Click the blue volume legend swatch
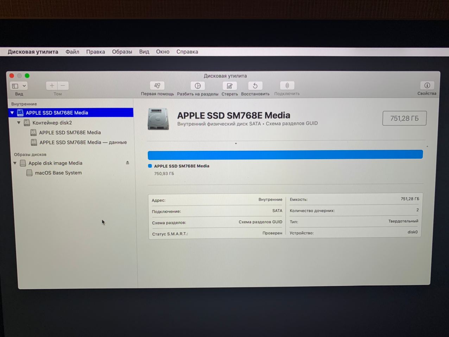The width and height of the screenshot is (449, 337). 150,166
